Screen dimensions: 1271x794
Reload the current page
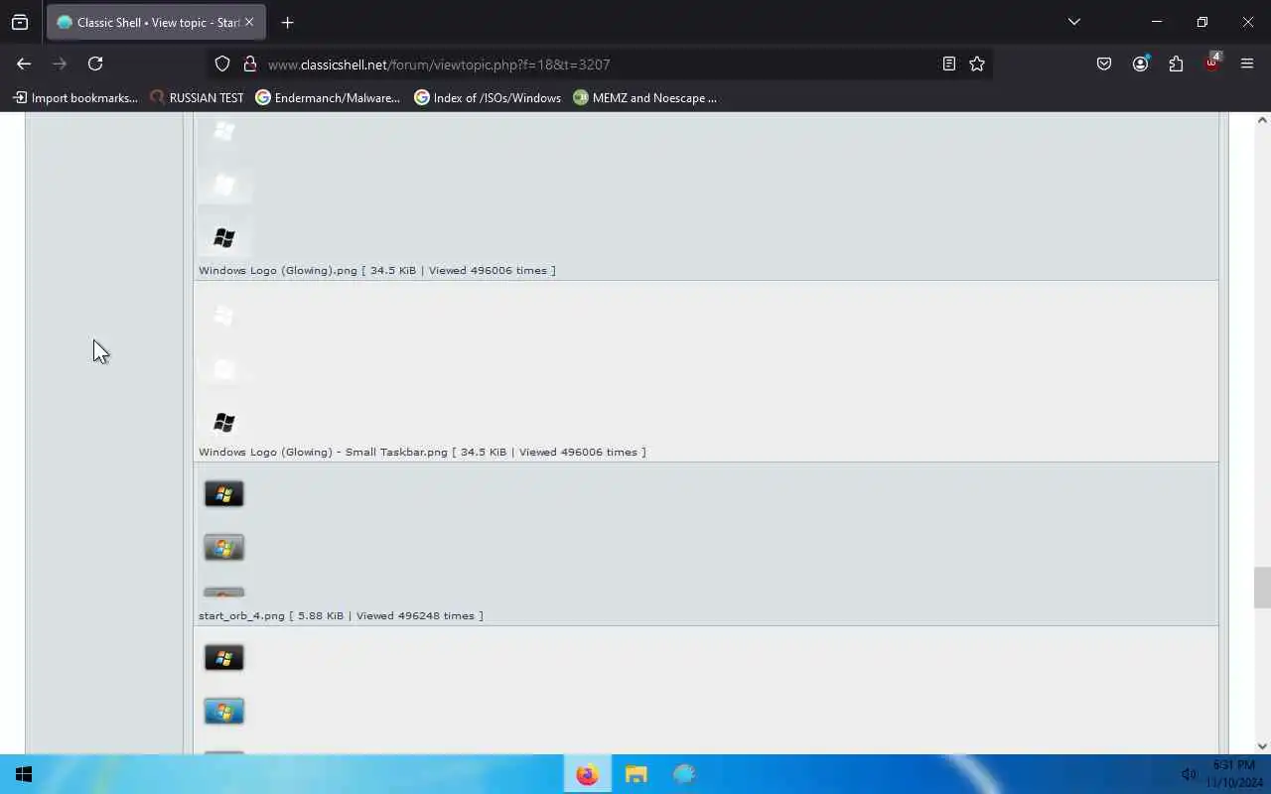click(x=95, y=64)
